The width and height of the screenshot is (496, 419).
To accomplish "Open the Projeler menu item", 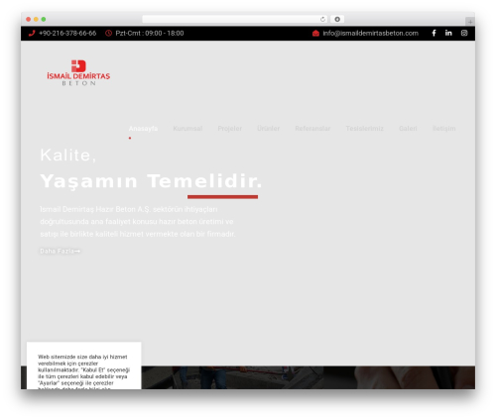I will tap(230, 129).
